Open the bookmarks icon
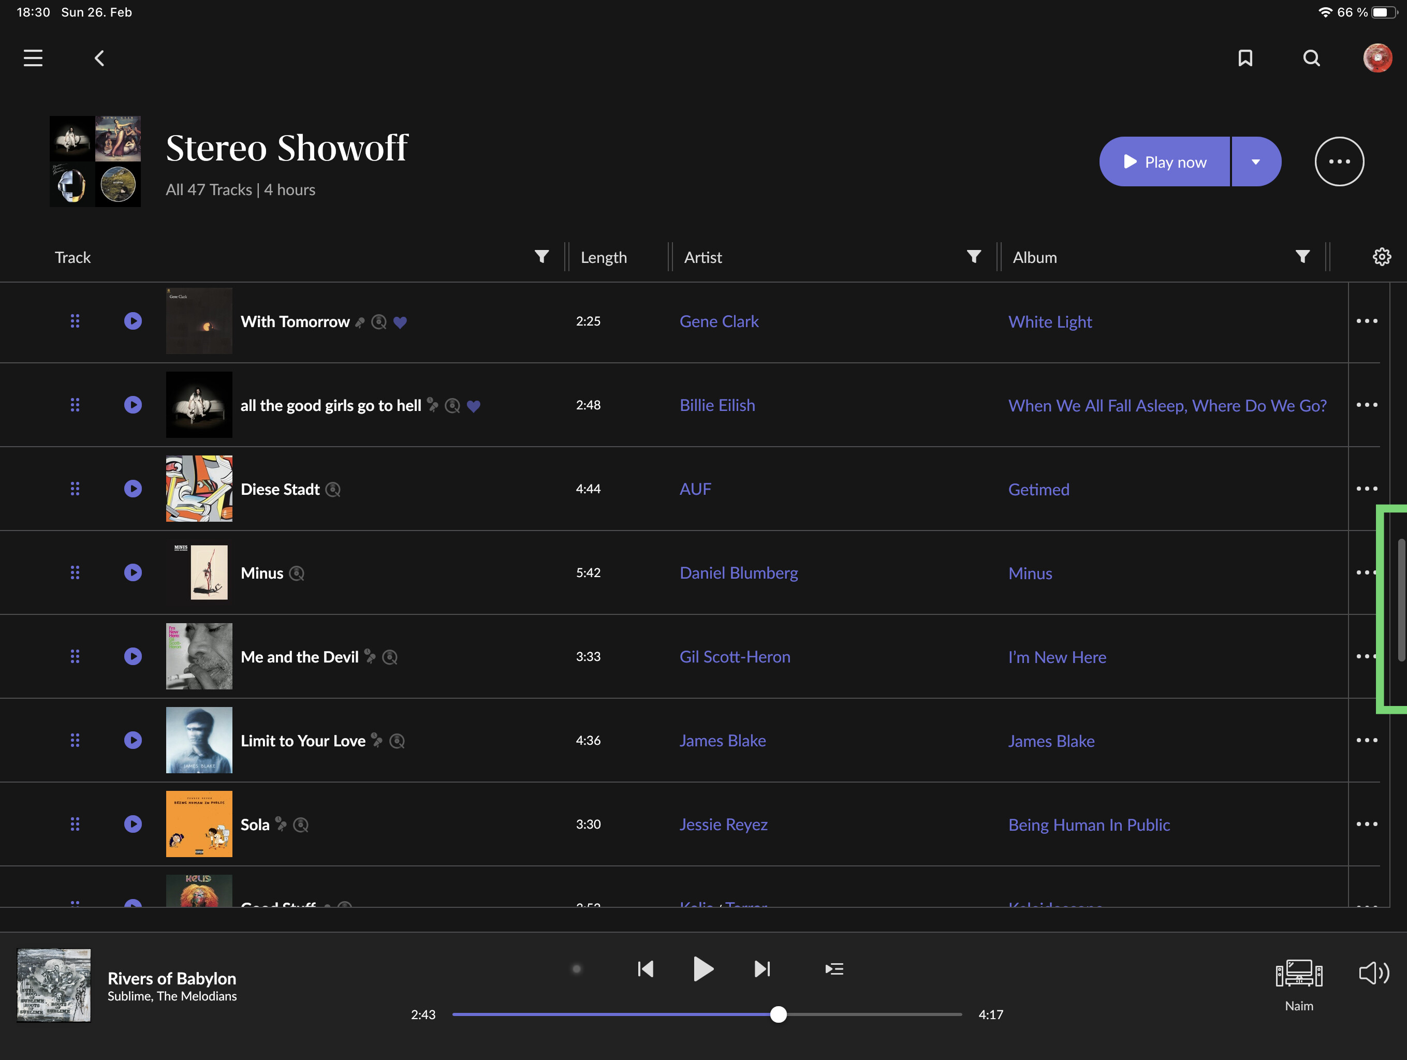 [1245, 58]
